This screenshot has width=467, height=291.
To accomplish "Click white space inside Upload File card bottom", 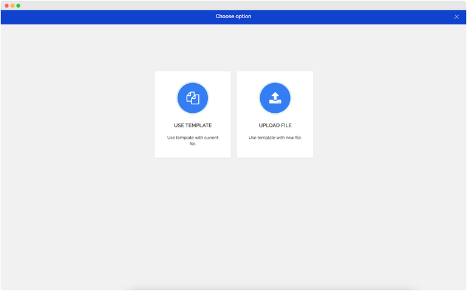I will tap(275, 152).
